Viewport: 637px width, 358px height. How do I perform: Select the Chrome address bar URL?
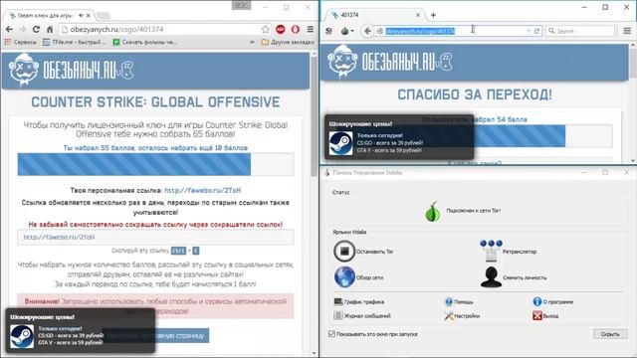click(116, 29)
